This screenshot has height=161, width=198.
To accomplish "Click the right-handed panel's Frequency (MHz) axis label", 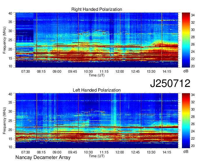I will coord(4,40).
